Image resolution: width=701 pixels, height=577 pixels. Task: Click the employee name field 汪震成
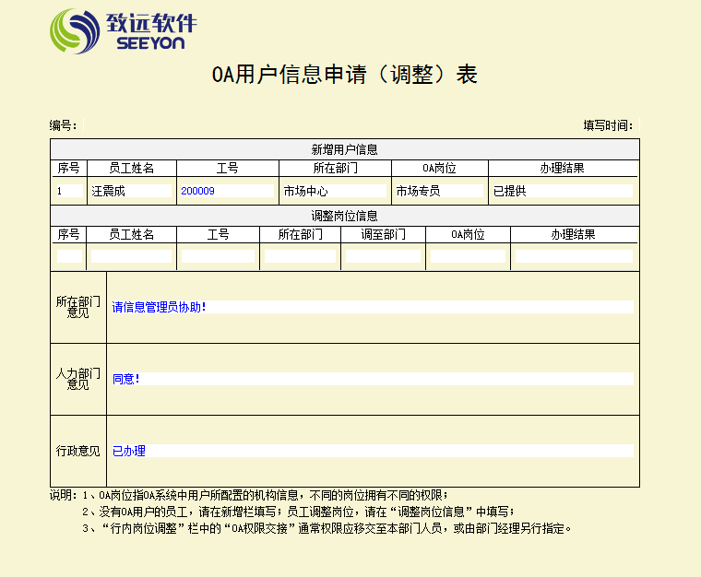(x=131, y=192)
